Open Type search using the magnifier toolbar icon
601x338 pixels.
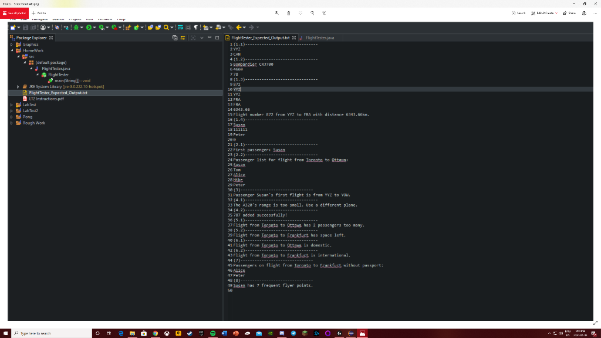166,26
